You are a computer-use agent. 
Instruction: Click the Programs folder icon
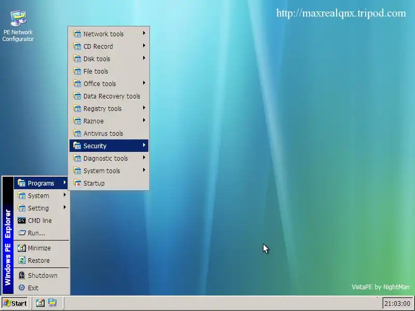21,183
